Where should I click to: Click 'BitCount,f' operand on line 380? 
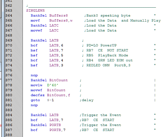pos(59,95)
